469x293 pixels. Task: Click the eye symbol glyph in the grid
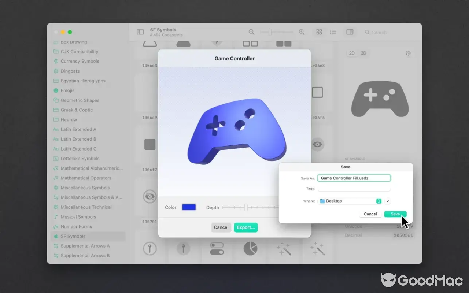click(317, 144)
